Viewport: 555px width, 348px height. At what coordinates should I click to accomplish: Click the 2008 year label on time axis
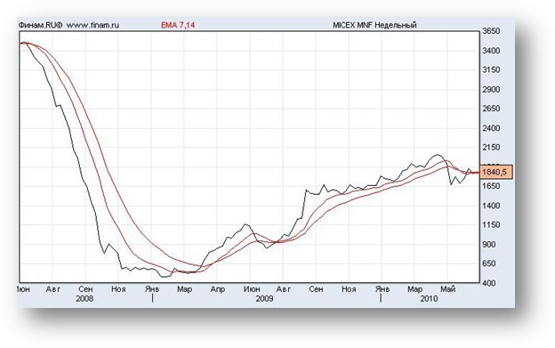point(84,298)
